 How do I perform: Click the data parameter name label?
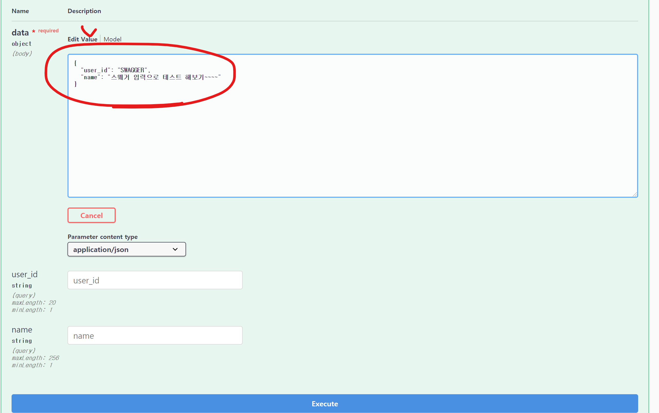coord(20,33)
